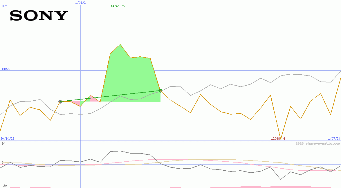Click the start date 30/10/23

pos(7,139)
